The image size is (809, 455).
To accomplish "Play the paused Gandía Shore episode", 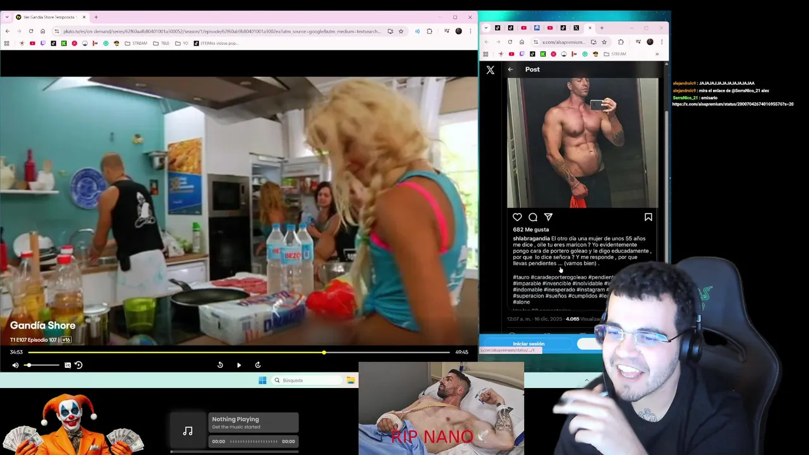I will pyautogui.click(x=239, y=365).
